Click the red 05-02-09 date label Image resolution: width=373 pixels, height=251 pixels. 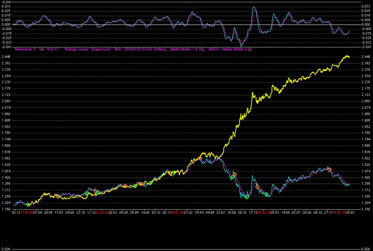point(264,213)
